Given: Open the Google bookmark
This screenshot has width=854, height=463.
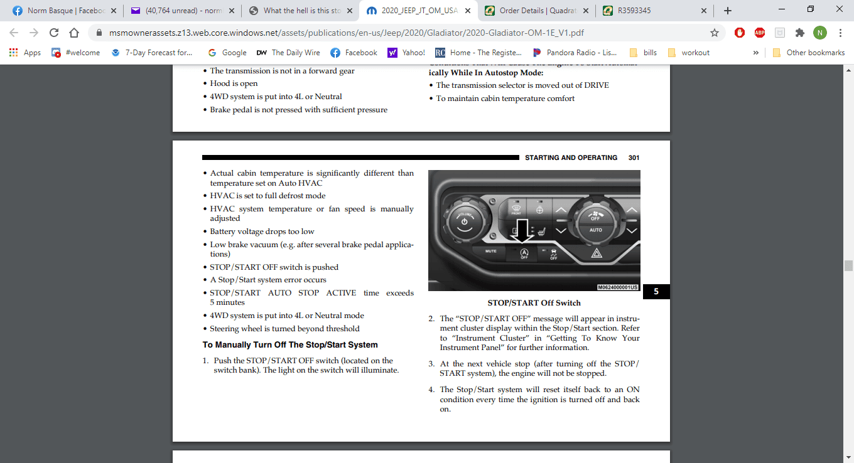Looking at the screenshot, I should 227,53.
